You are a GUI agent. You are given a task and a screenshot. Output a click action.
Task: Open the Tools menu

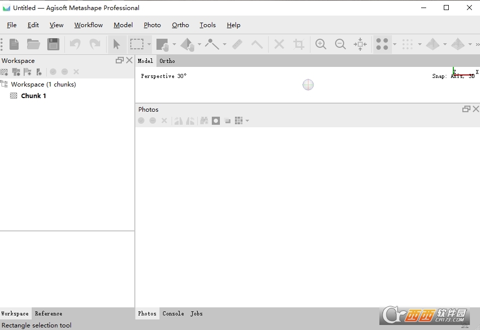(208, 25)
